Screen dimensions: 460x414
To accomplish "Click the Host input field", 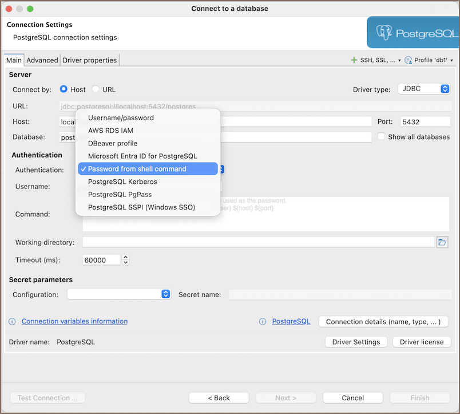I will pyautogui.click(x=215, y=121).
